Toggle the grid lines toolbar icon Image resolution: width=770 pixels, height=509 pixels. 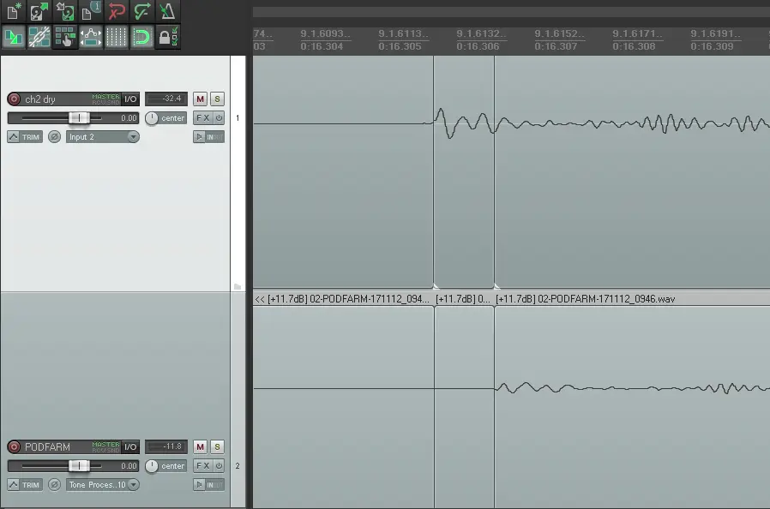(x=117, y=37)
